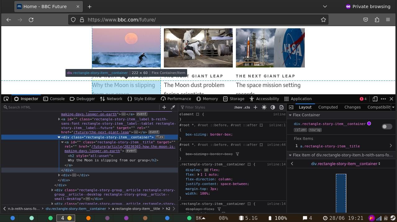This screenshot has width=397, height=222.
Task: Toggle the :hov pseudo-class panel
Action: point(238,107)
